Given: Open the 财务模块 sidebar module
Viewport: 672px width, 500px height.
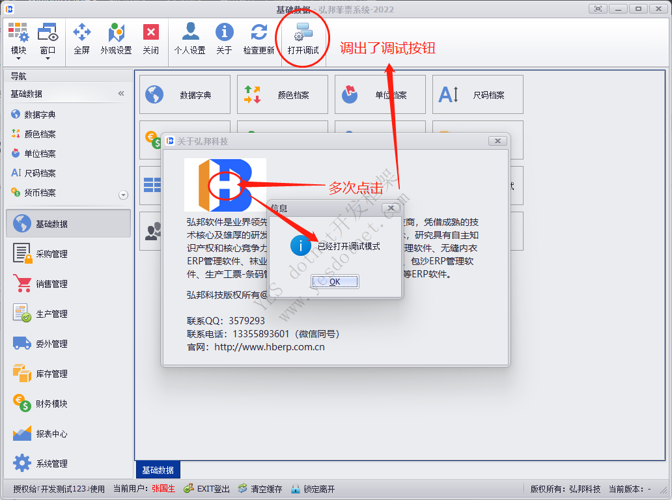Looking at the screenshot, I should (x=68, y=404).
